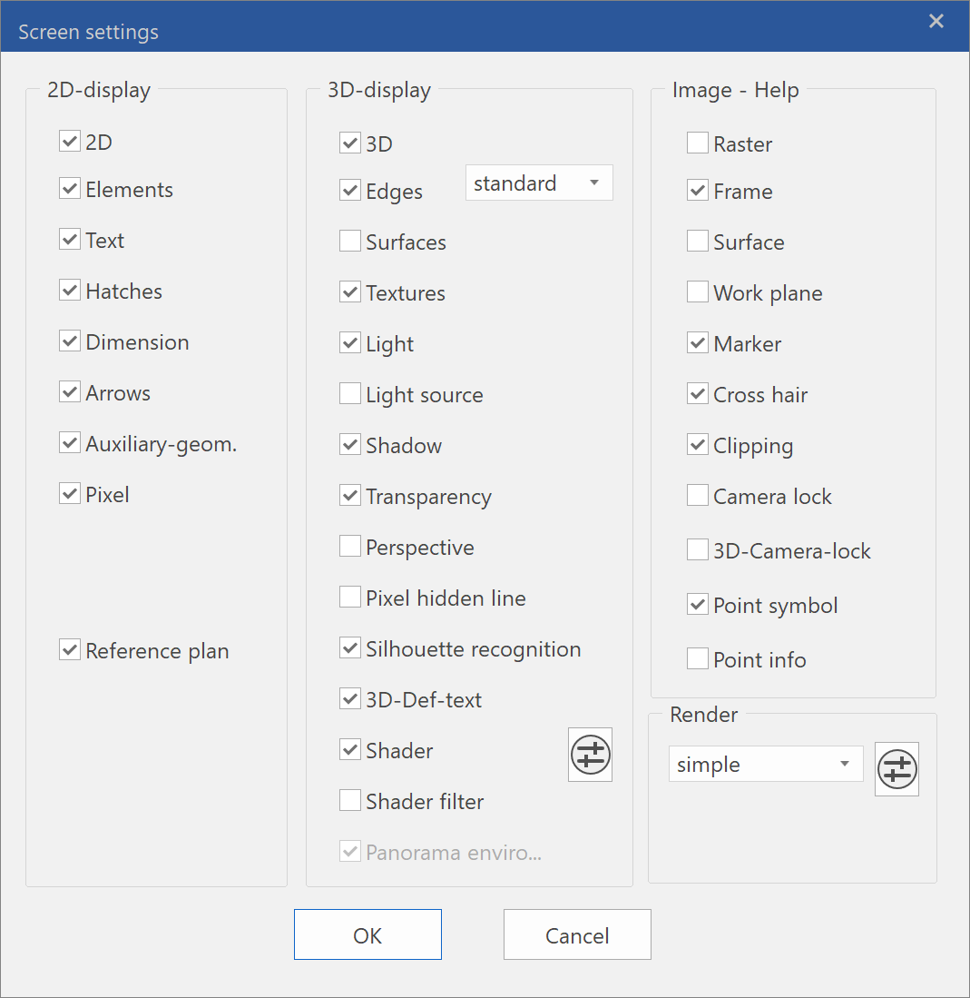Disable the Shadow checkbox
The height and width of the screenshot is (998, 970).
(350, 444)
